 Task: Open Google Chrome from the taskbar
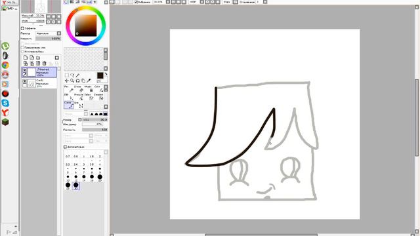click(5, 65)
